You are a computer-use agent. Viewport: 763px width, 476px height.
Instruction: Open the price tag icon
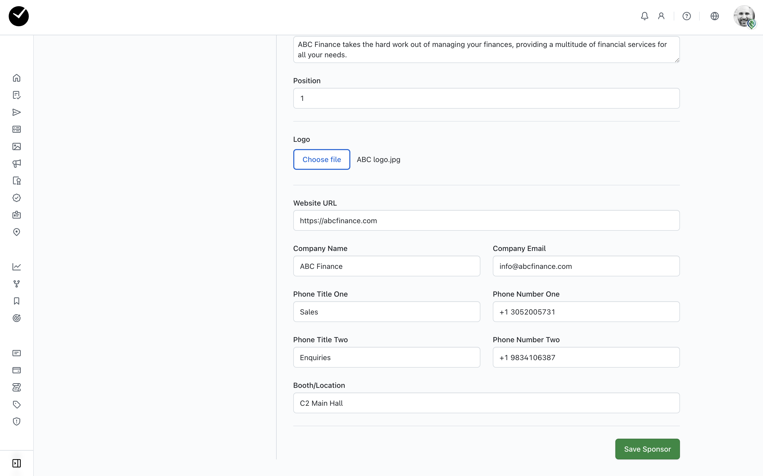pos(16,404)
